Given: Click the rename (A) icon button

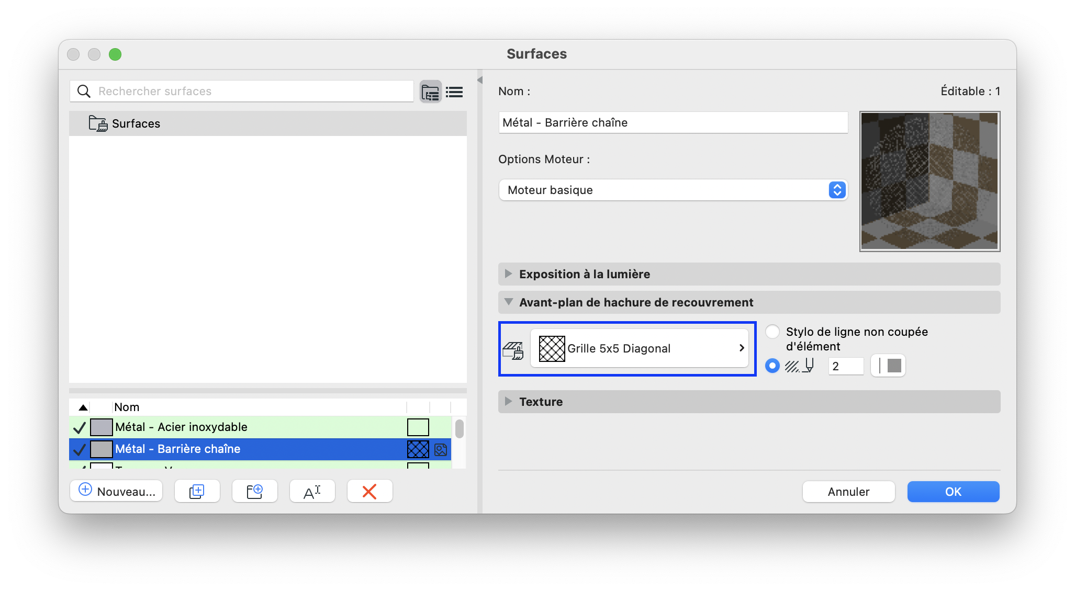Looking at the screenshot, I should pyautogui.click(x=312, y=491).
